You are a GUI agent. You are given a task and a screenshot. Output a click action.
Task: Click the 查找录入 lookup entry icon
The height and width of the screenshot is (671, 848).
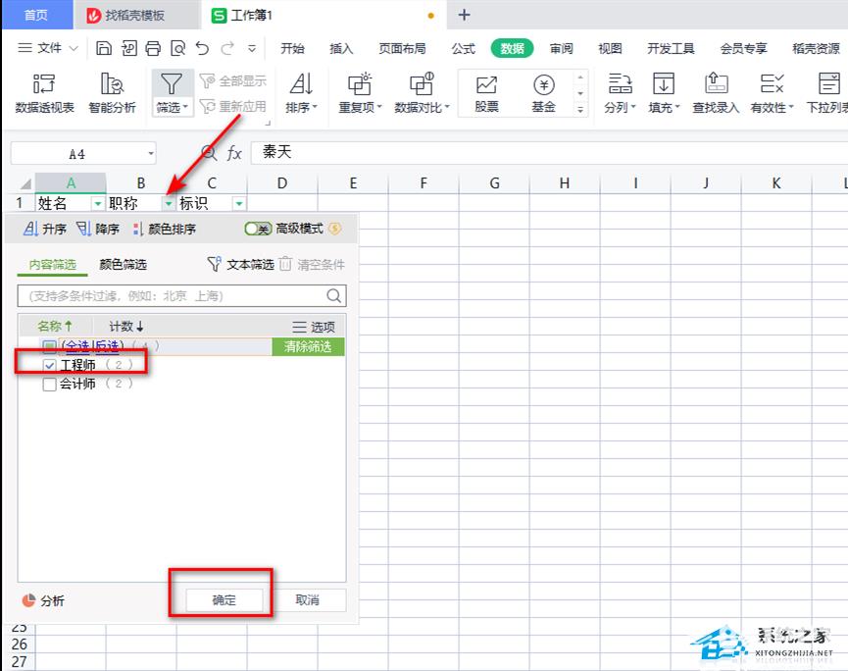coord(716,85)
